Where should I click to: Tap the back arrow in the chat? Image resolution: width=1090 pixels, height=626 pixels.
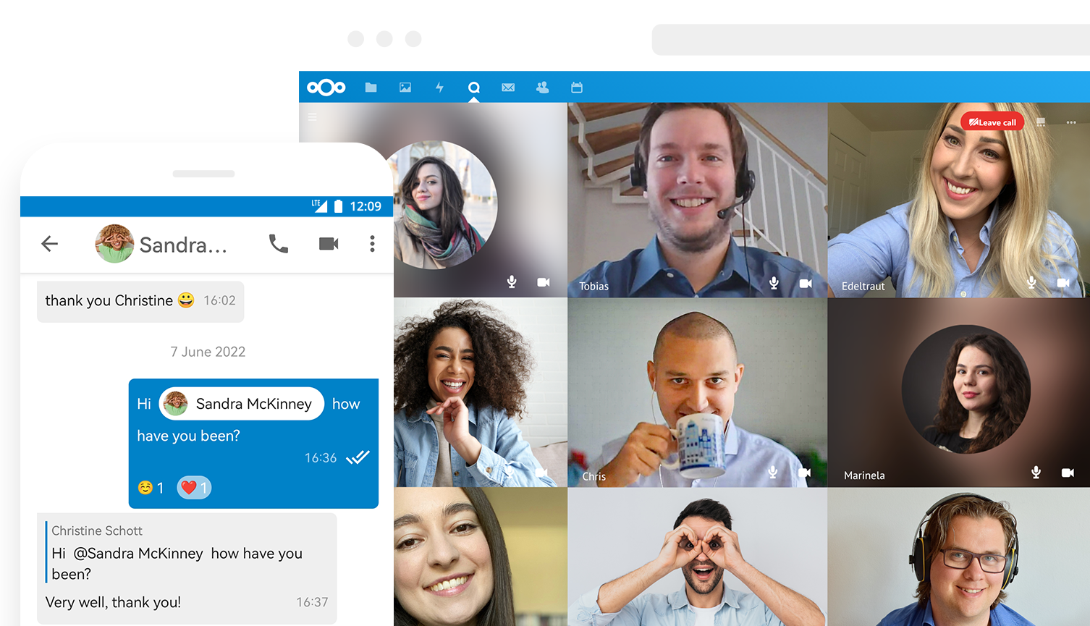49,244
